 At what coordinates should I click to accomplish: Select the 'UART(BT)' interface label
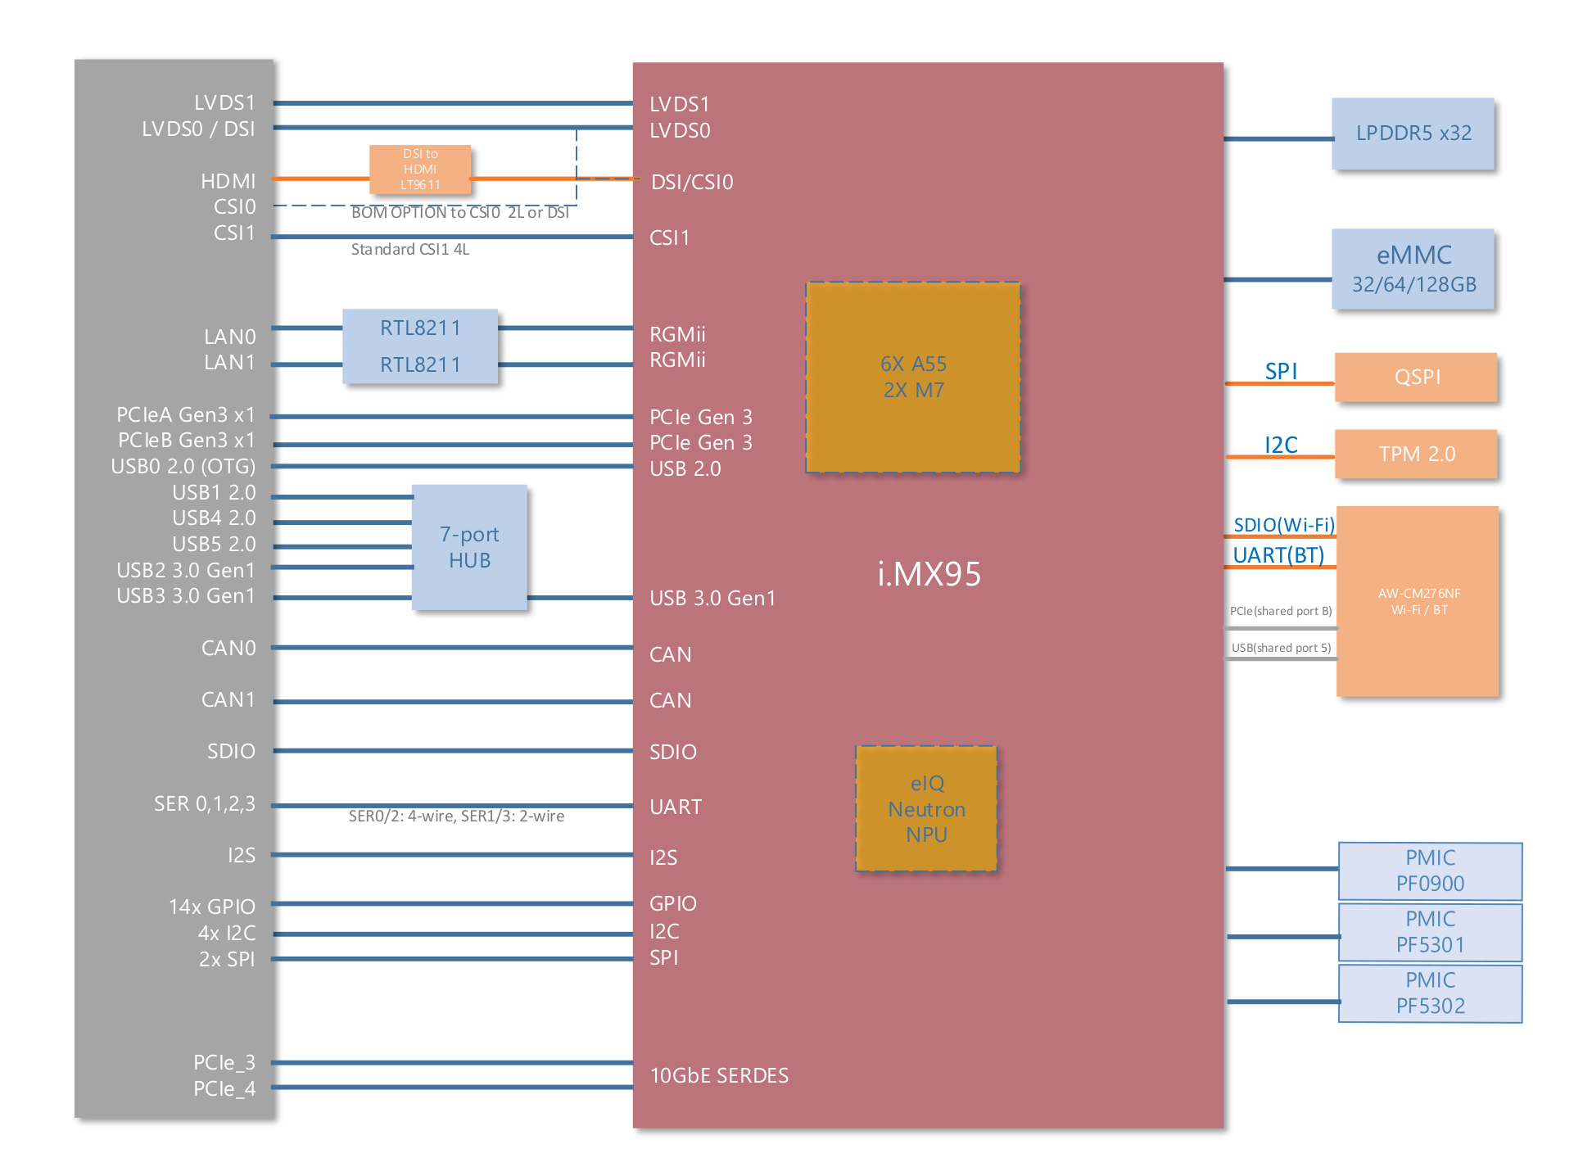click(x=1278, y=555)
